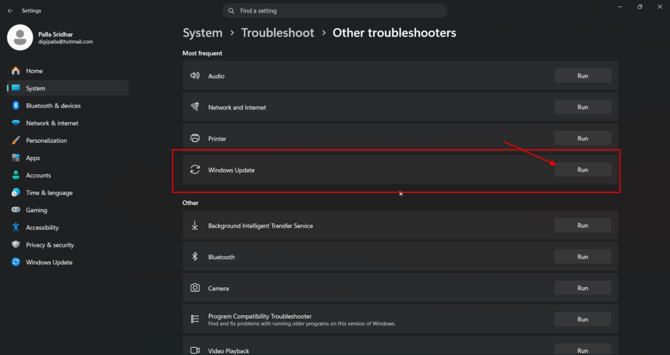Click the Printer troubleshooter label

(x=217, y=138)
